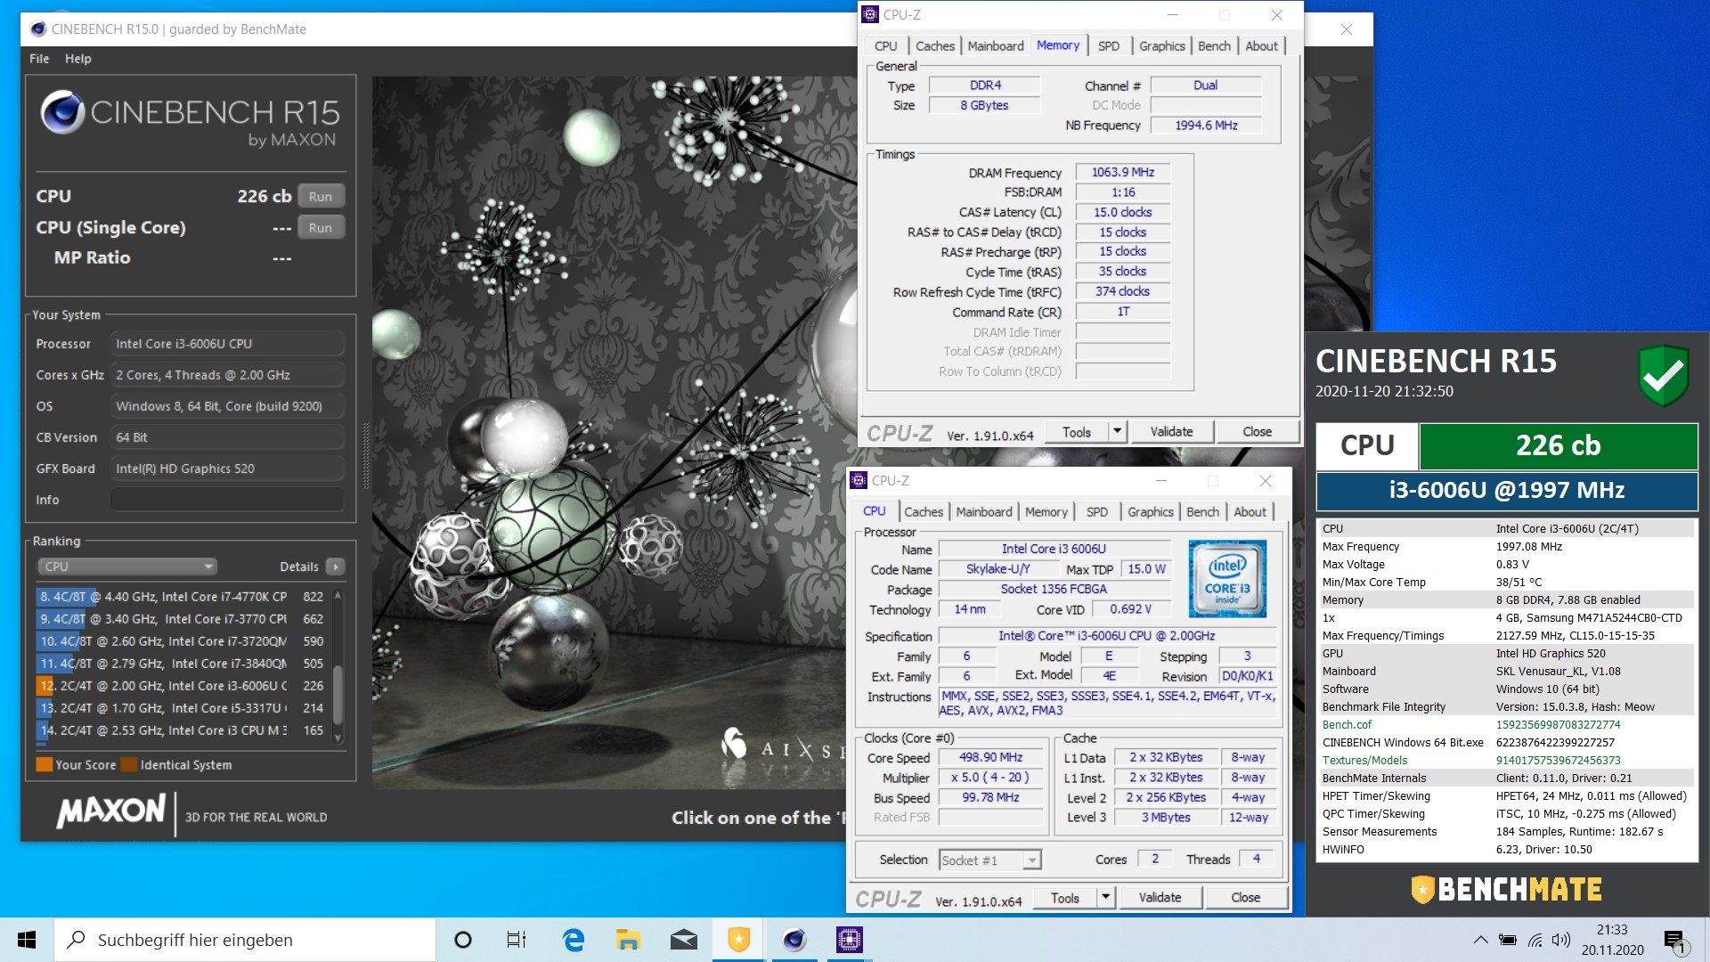Image resolution: width=1710 pixels, height=962 pixels.
Task: Open Cortana circle icon on taskbar
Action: coord(463,940)
